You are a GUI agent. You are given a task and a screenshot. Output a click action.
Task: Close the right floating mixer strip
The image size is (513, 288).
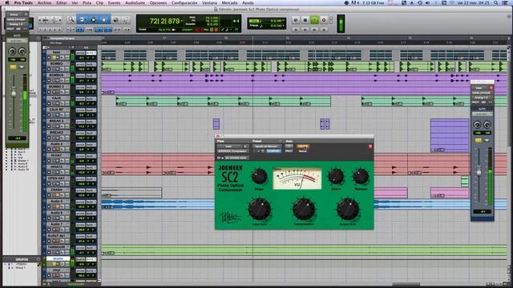coord(491,88)
